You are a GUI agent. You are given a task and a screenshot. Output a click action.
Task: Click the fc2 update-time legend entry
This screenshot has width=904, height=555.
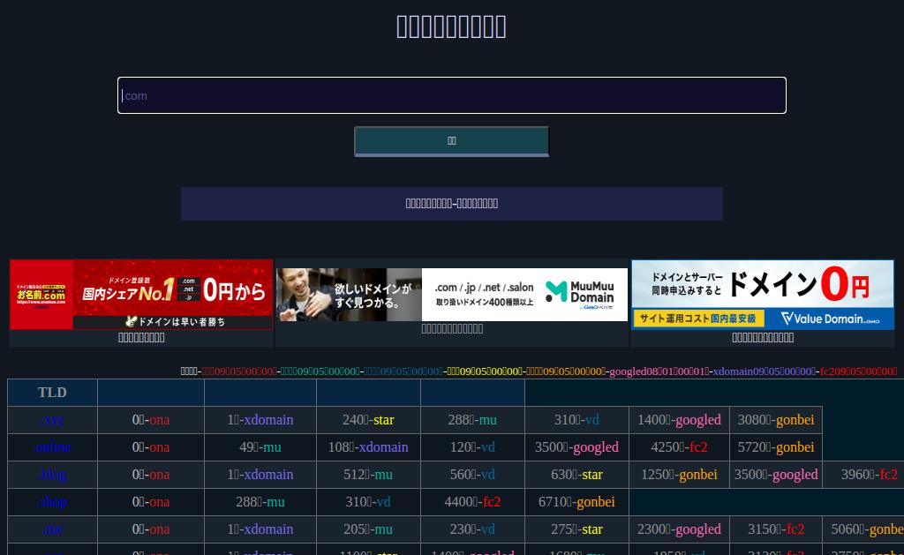coord(858,371)
